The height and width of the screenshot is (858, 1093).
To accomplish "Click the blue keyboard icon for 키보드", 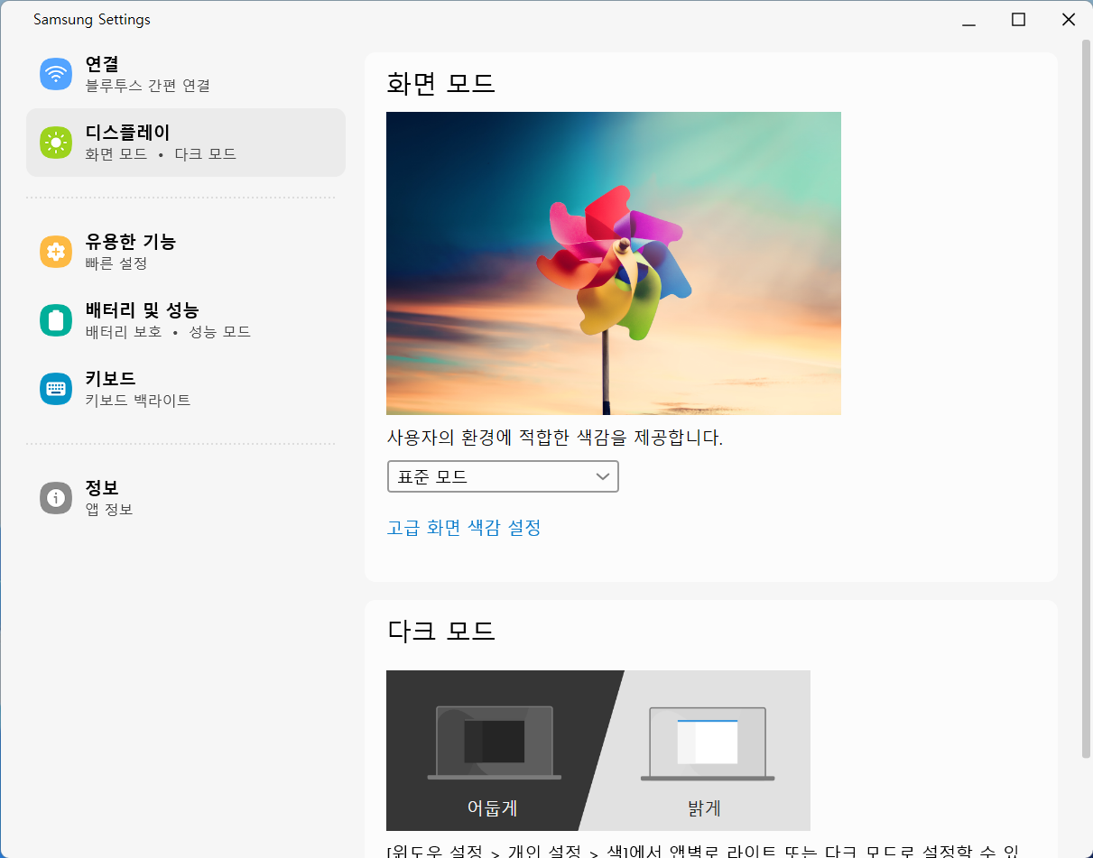I will (x=56, y=389).
